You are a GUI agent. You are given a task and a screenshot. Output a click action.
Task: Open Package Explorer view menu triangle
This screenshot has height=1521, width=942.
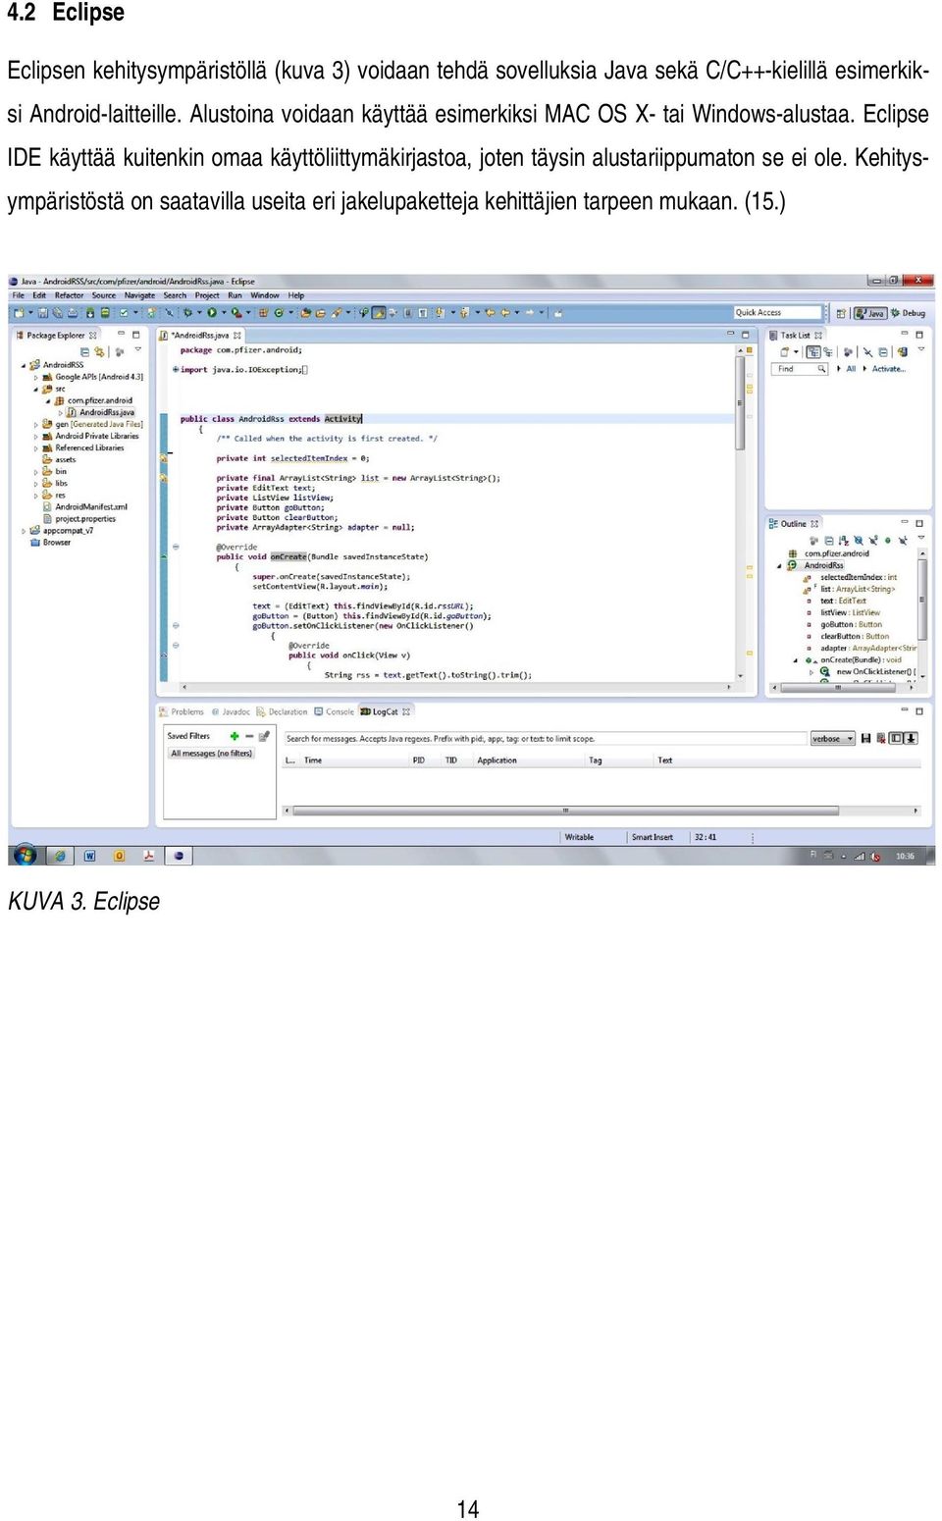[138, 349]
